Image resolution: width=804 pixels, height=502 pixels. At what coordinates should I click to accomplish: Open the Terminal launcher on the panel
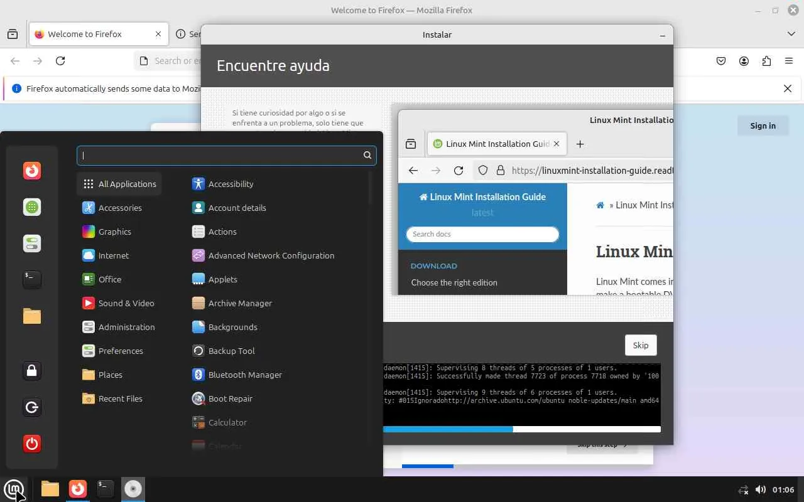[105, 489]
